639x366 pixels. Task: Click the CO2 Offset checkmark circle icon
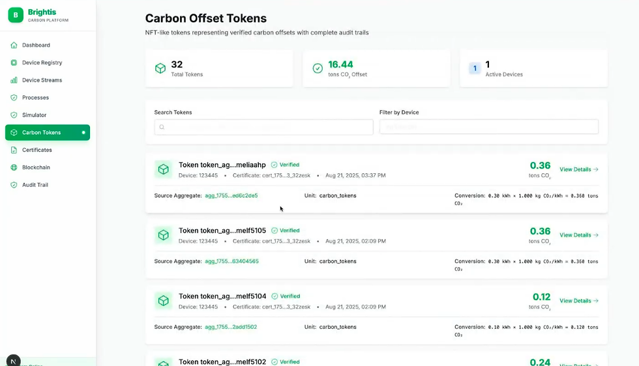[x=318, y=68]
